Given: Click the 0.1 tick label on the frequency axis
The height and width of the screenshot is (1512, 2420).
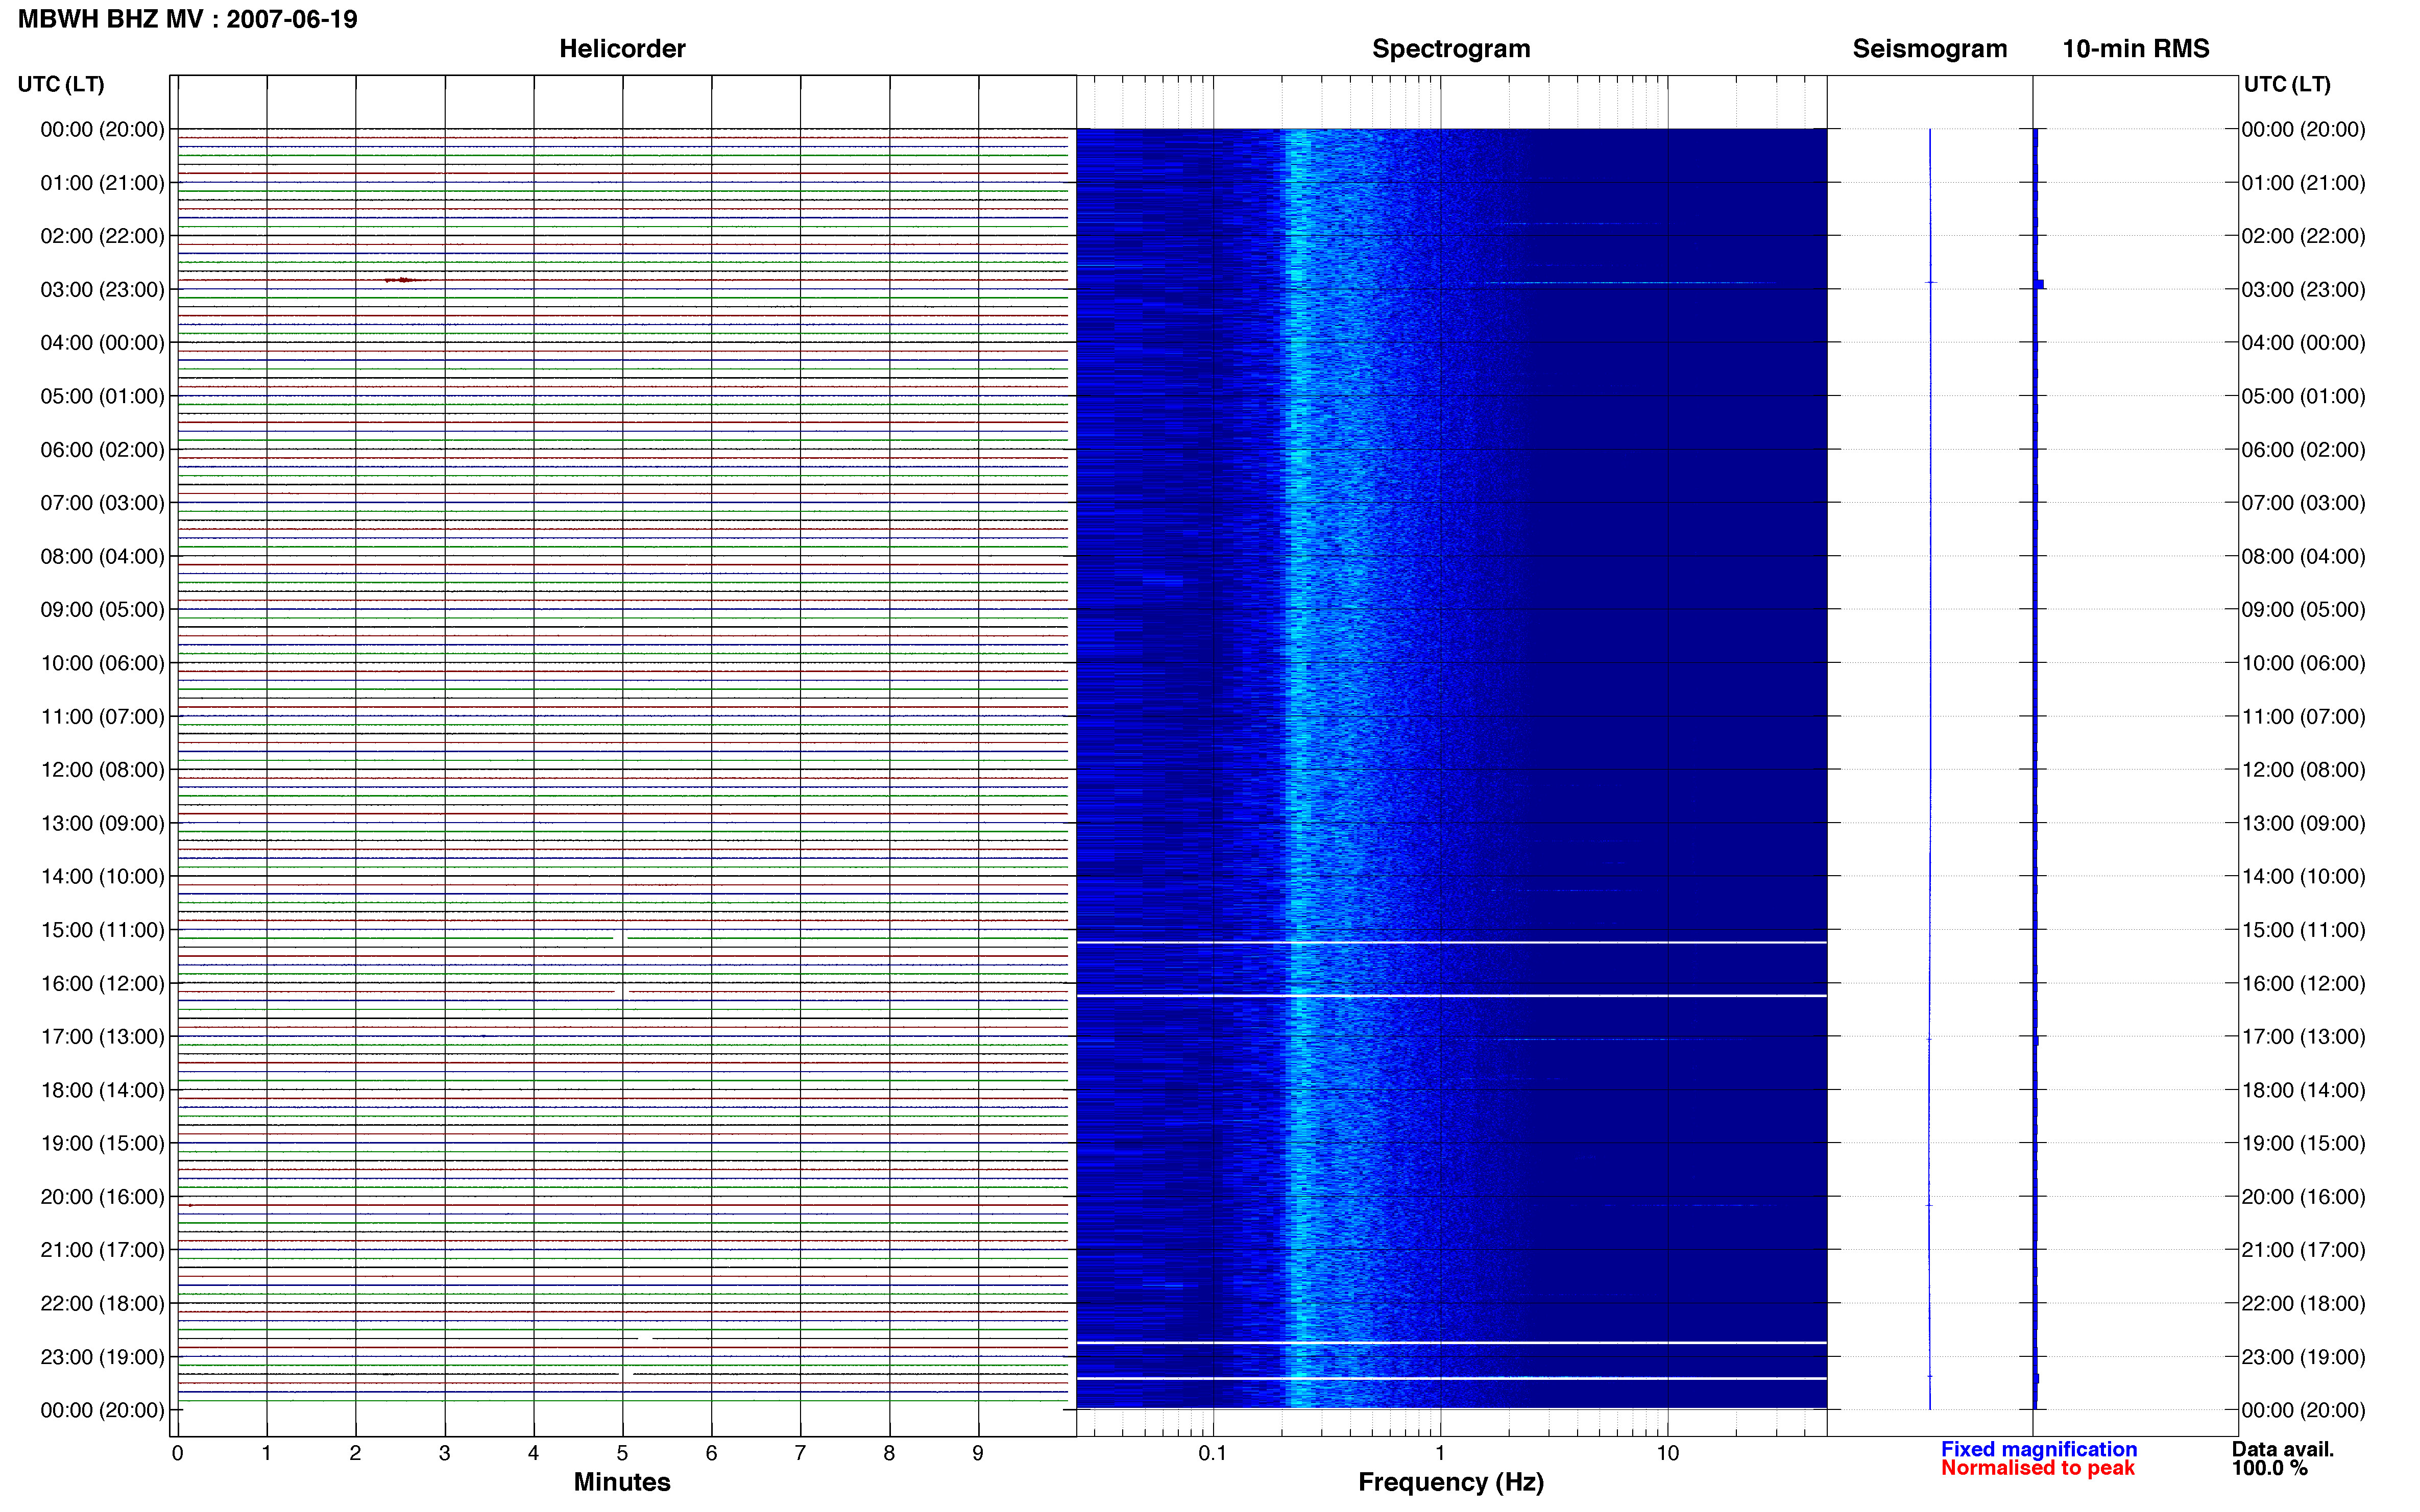Looking at the screenshot, I should coord(1213,1453).
